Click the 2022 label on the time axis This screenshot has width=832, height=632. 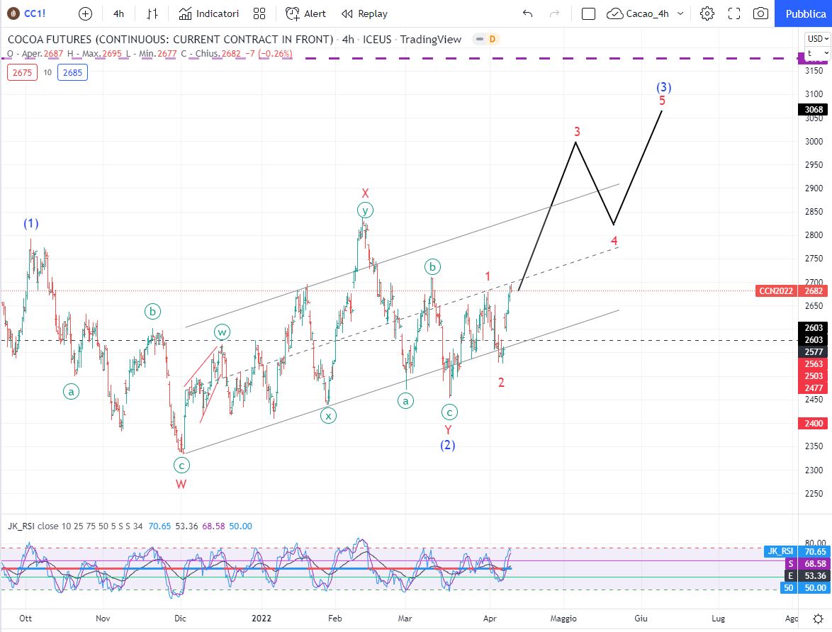tap(262, 619)
